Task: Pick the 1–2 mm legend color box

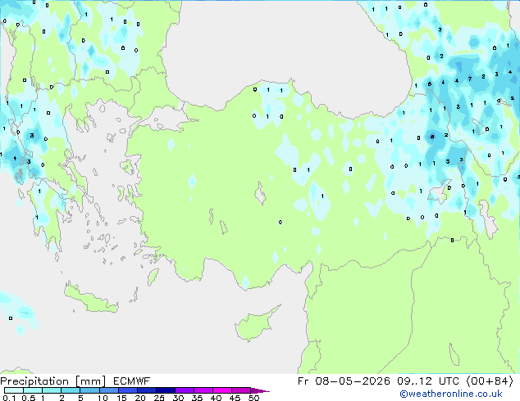Action: tap(52, 390)
